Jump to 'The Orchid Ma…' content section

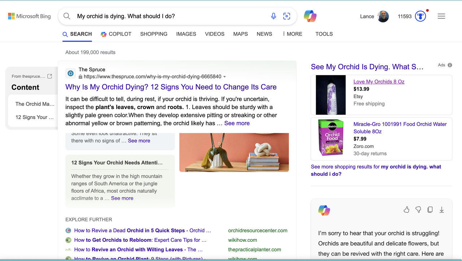point(35,104)
